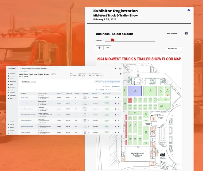Select the red booth P on the map
Viewport: 203px width, 171px height.
point(130,100)
